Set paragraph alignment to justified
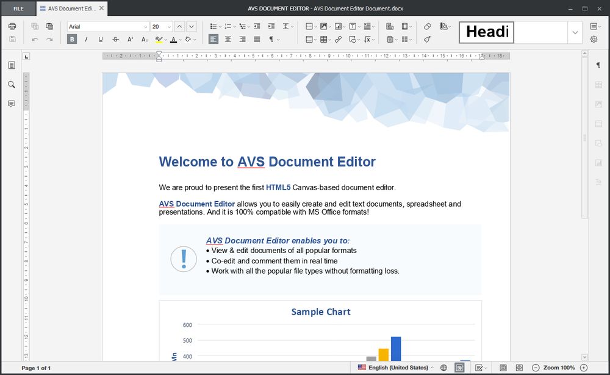The width and height of the screenshot is (610, 375). [x=257, y=39]
